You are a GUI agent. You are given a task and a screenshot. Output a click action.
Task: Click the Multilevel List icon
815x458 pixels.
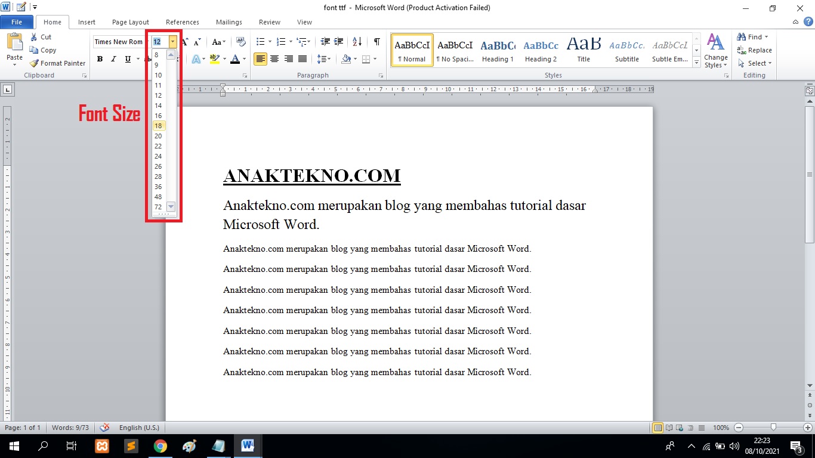pos(302,42)
